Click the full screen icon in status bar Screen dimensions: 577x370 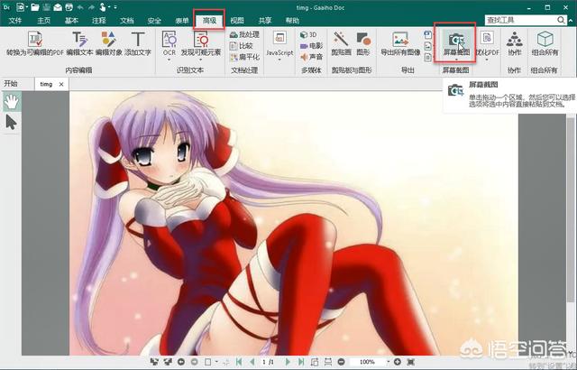(411, 362)
